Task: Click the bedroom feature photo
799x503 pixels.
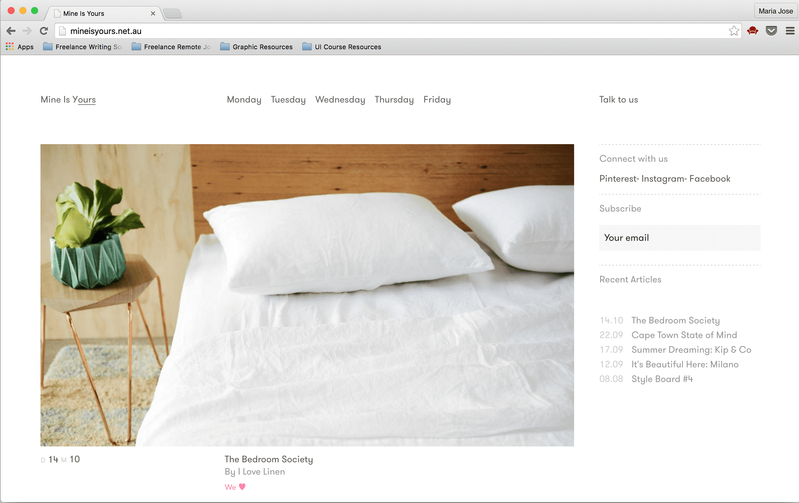Action: pos(307,295)
